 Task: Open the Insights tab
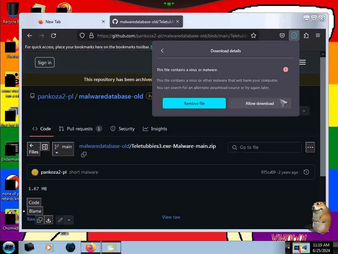155,129
